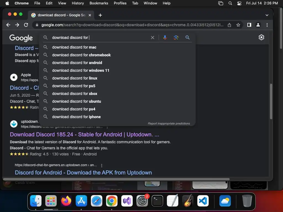Open the File menu
The image size is (283, 212).
point(37,3)
